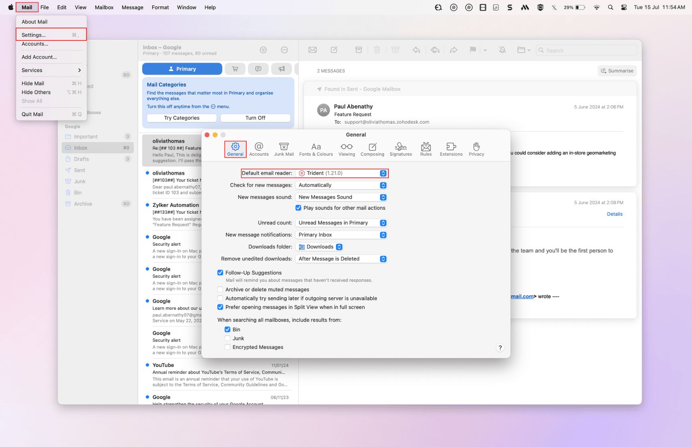Click the Reply All icon
Viewport: 692px width, 447px height.
435,50
